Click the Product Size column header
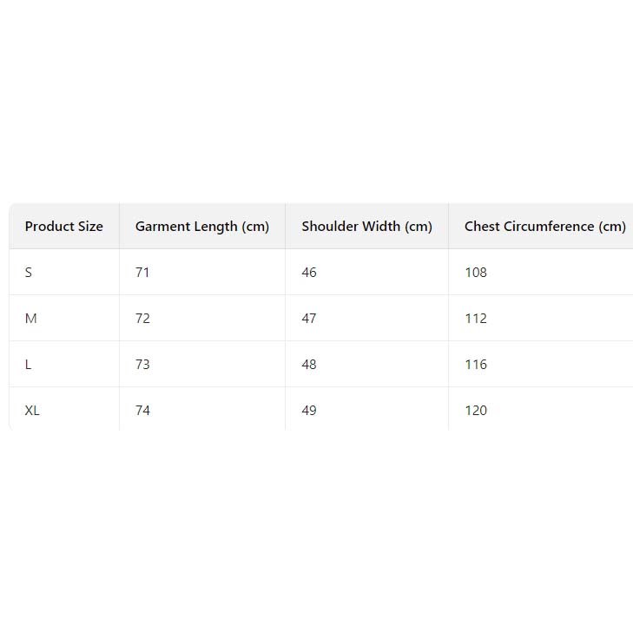This screenshot has width=633, height=633. point(63,227)
